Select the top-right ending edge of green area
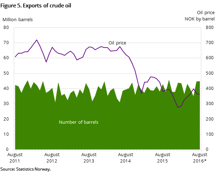 200,81
